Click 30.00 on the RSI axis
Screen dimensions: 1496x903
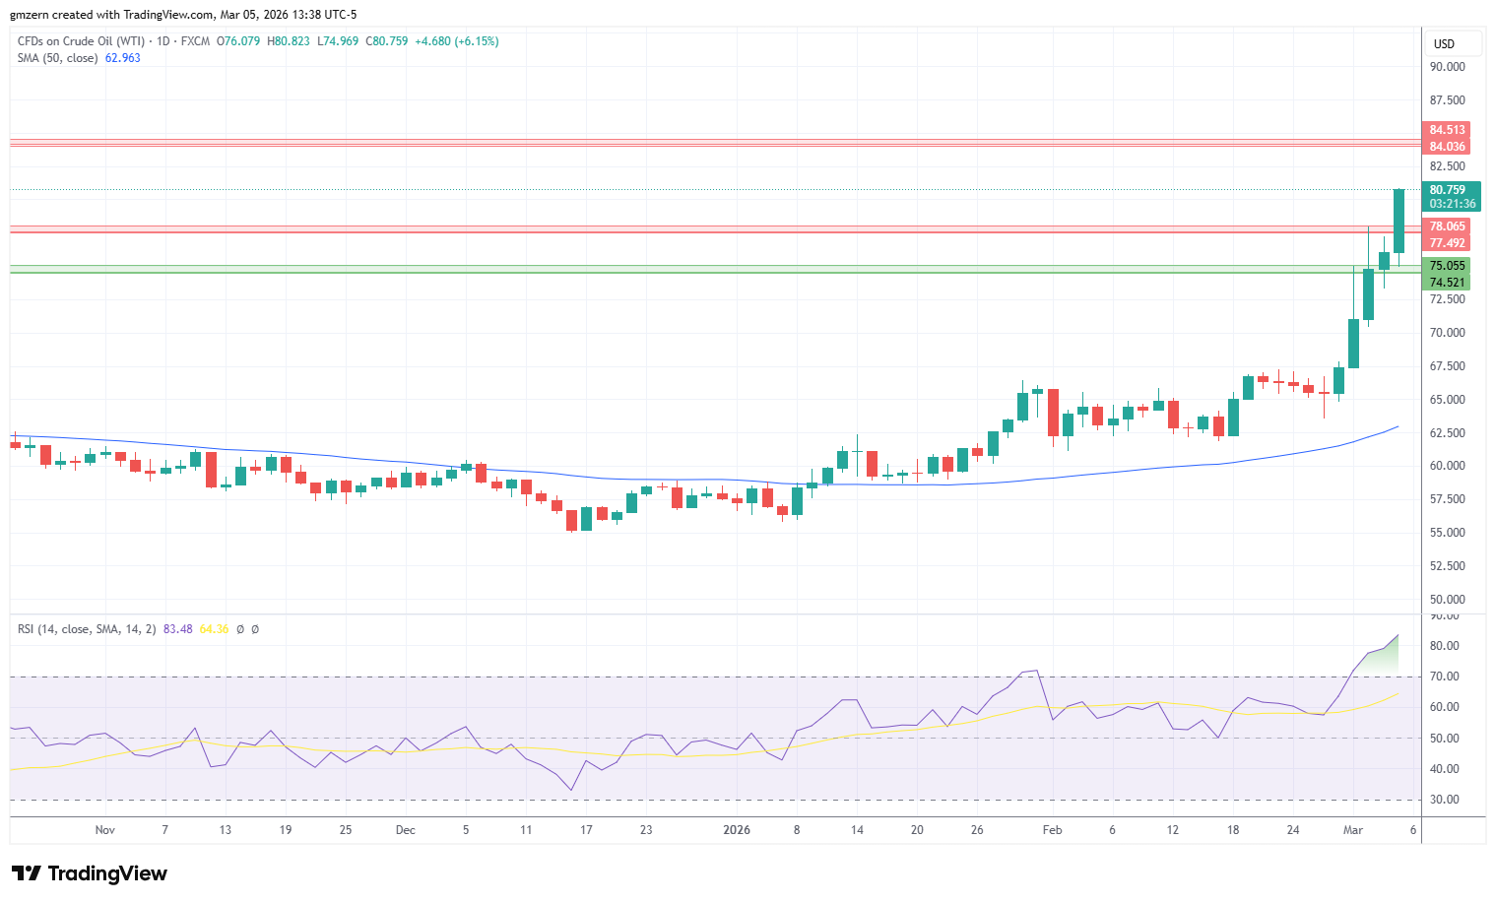[1445, 800]
